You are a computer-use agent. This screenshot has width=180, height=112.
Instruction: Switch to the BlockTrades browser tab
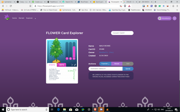[84, 2]
